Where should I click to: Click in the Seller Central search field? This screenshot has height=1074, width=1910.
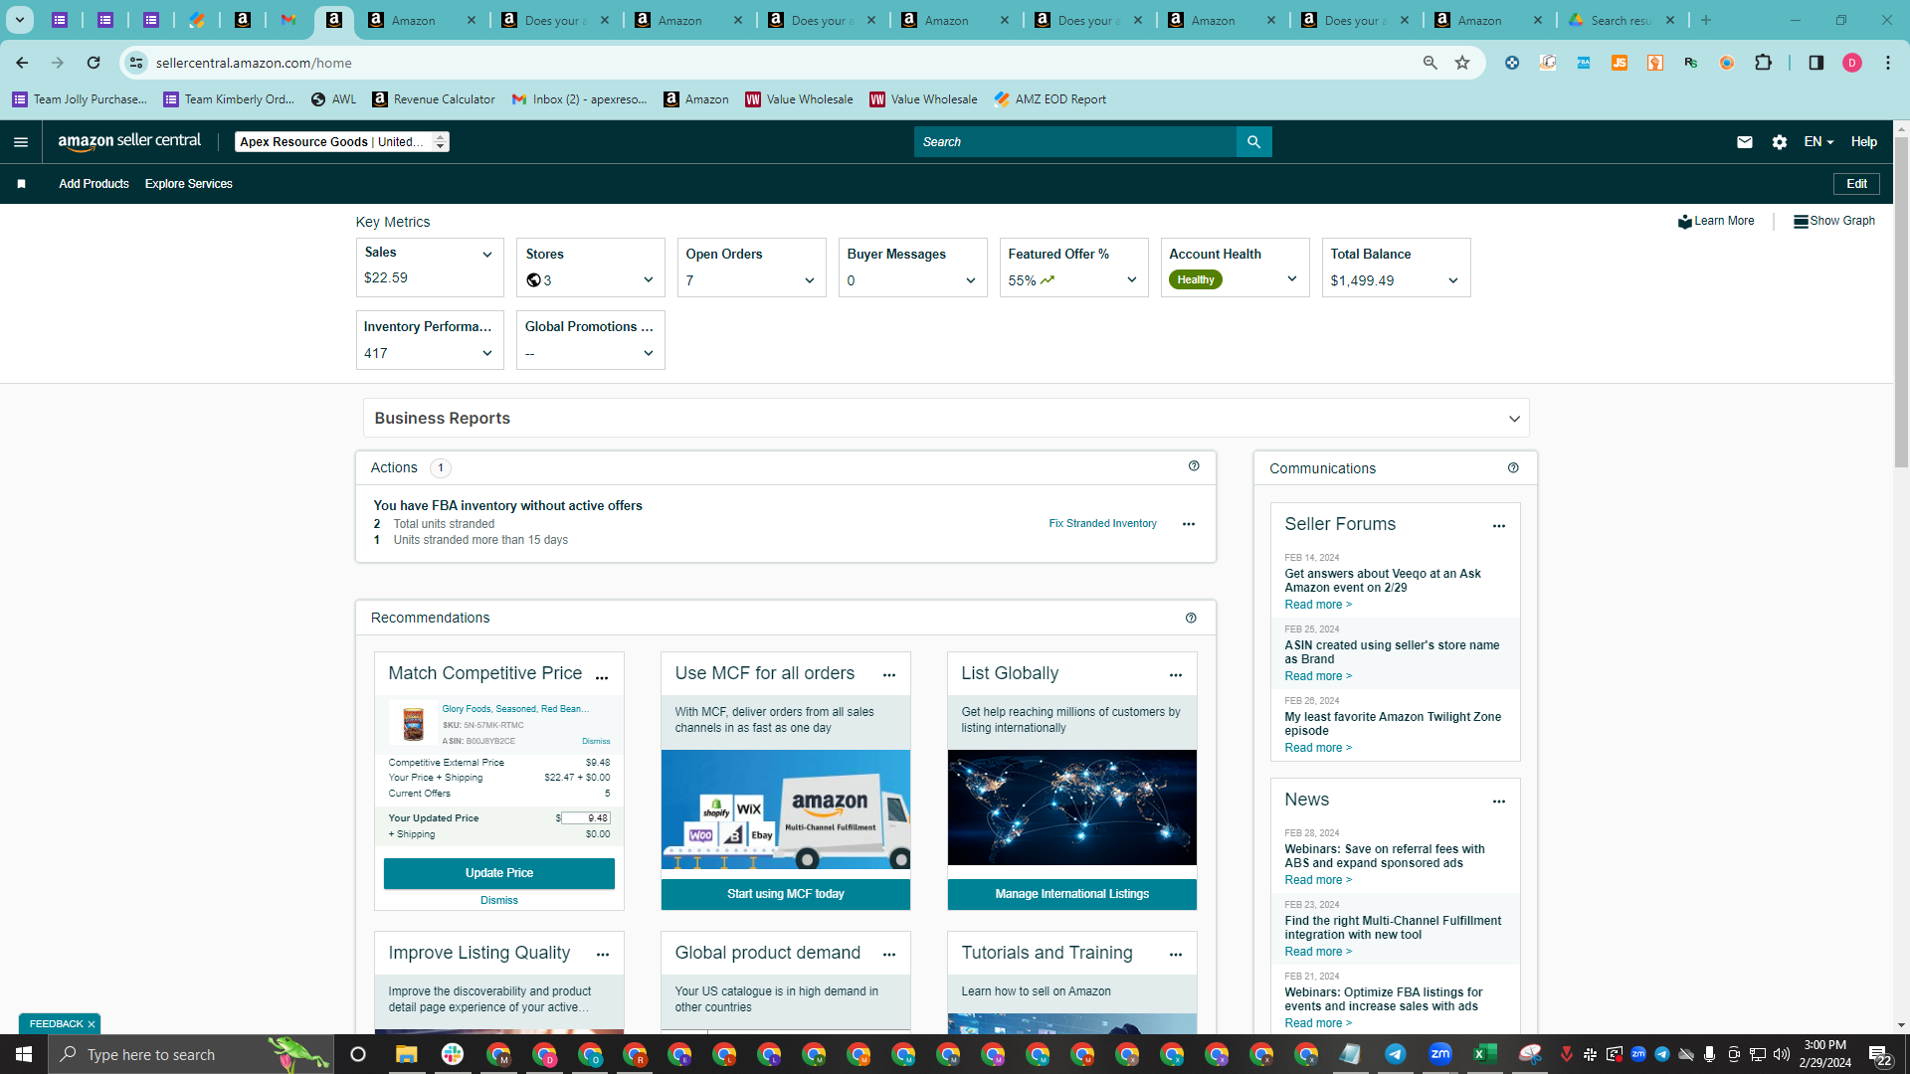(x=1075, y=142)
